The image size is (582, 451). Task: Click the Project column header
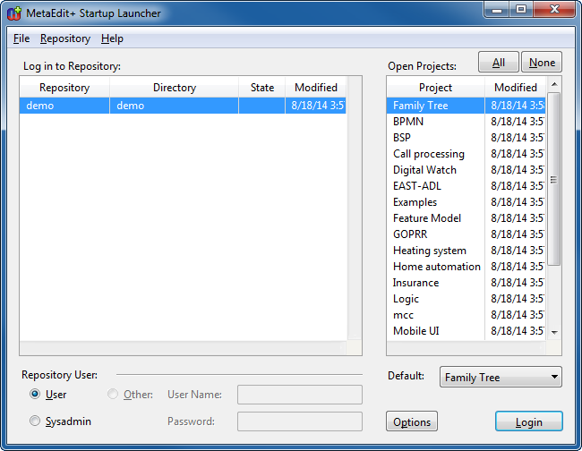[435, 88]
